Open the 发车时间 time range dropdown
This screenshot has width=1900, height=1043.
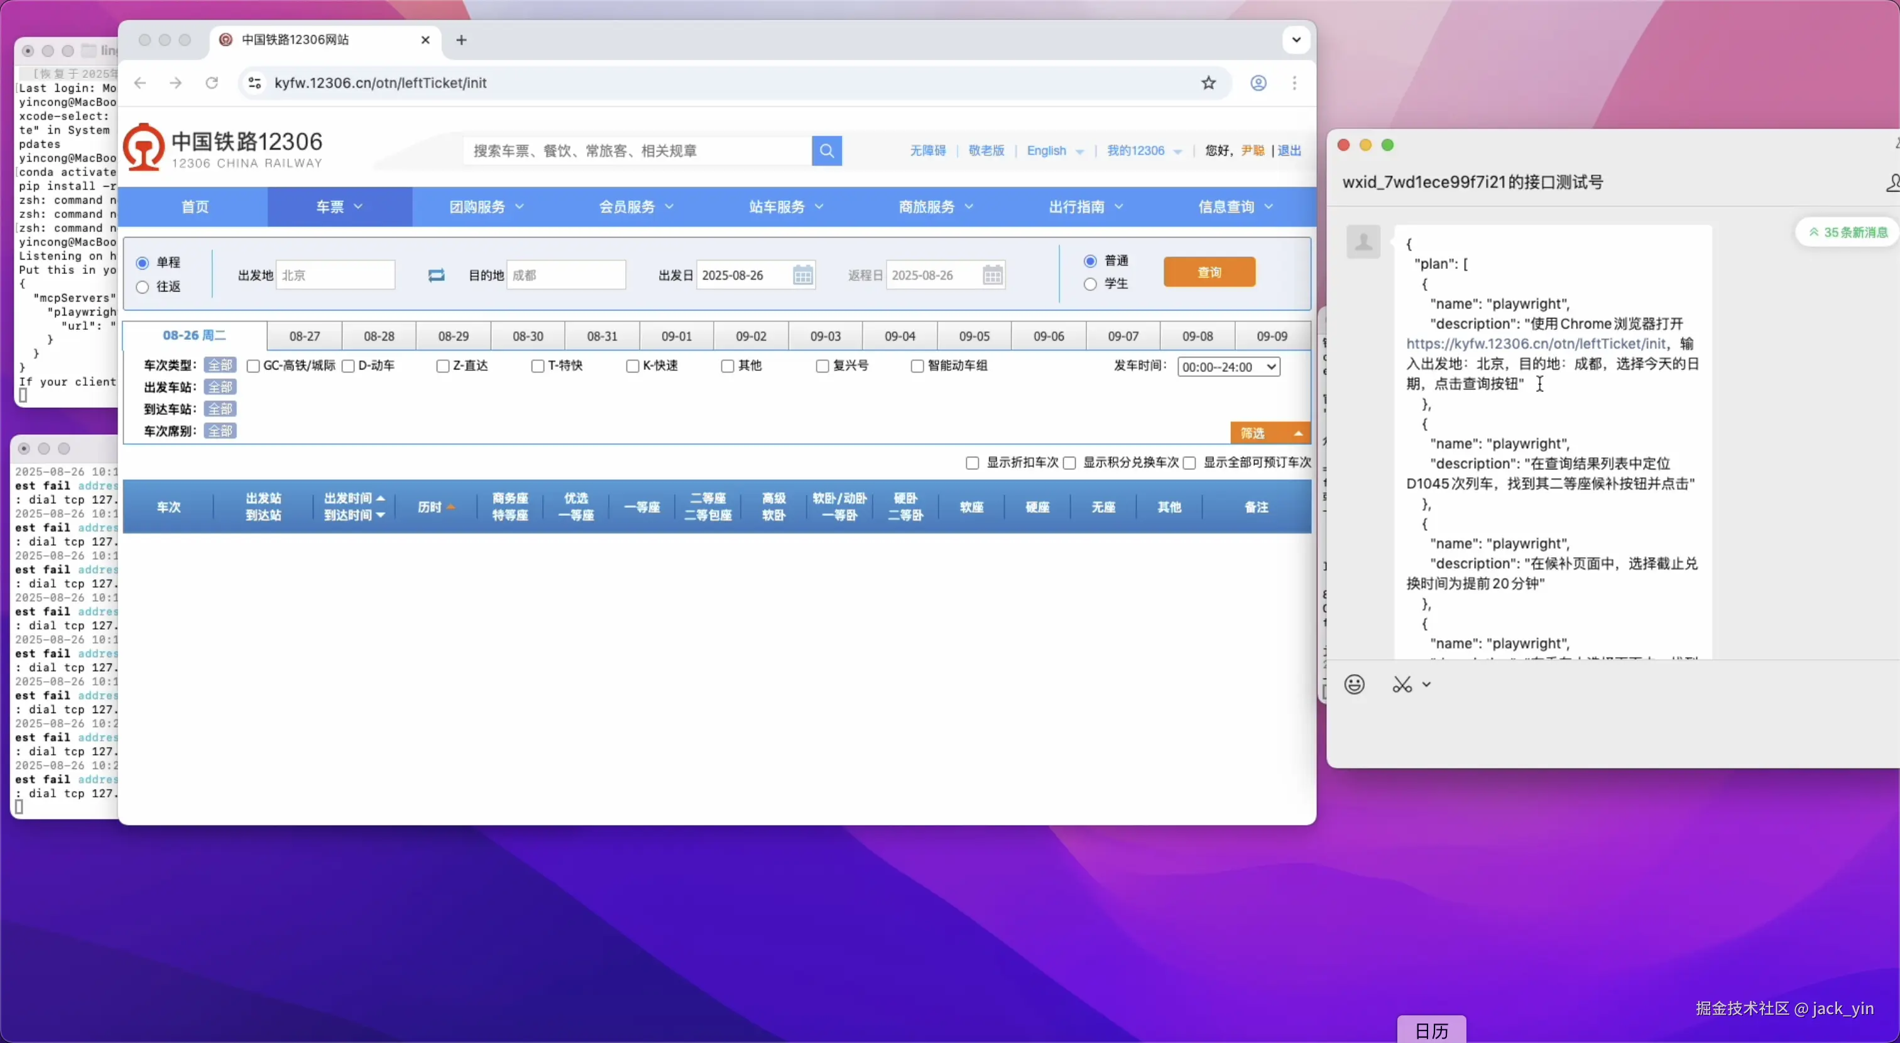[x=1228, y=366]
